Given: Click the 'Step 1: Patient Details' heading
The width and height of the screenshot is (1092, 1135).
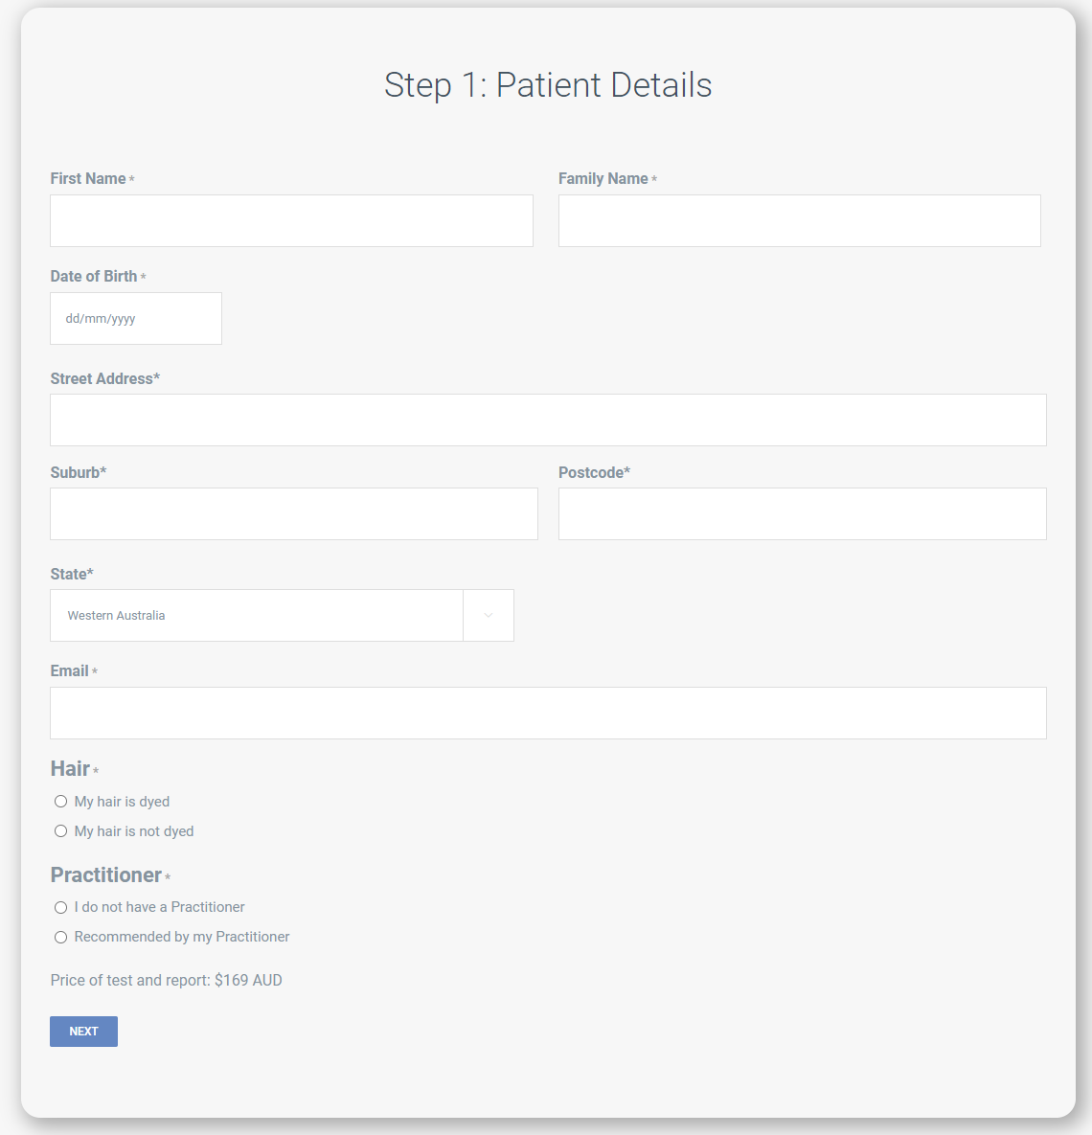Looking at the screenshot, I should coord(547,85).
